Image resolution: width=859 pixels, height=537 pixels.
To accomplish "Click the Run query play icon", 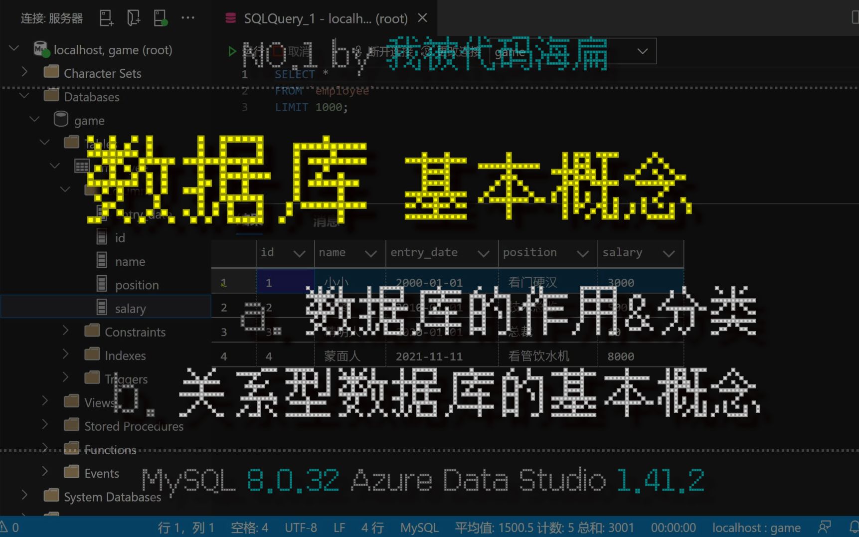I will [x=232, y=51].
